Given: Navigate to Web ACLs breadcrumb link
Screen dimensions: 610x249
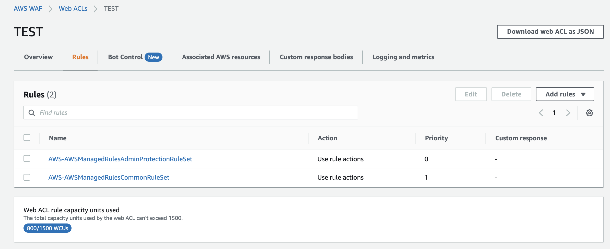Looking at the screenshot, I should tap(73, 8).
